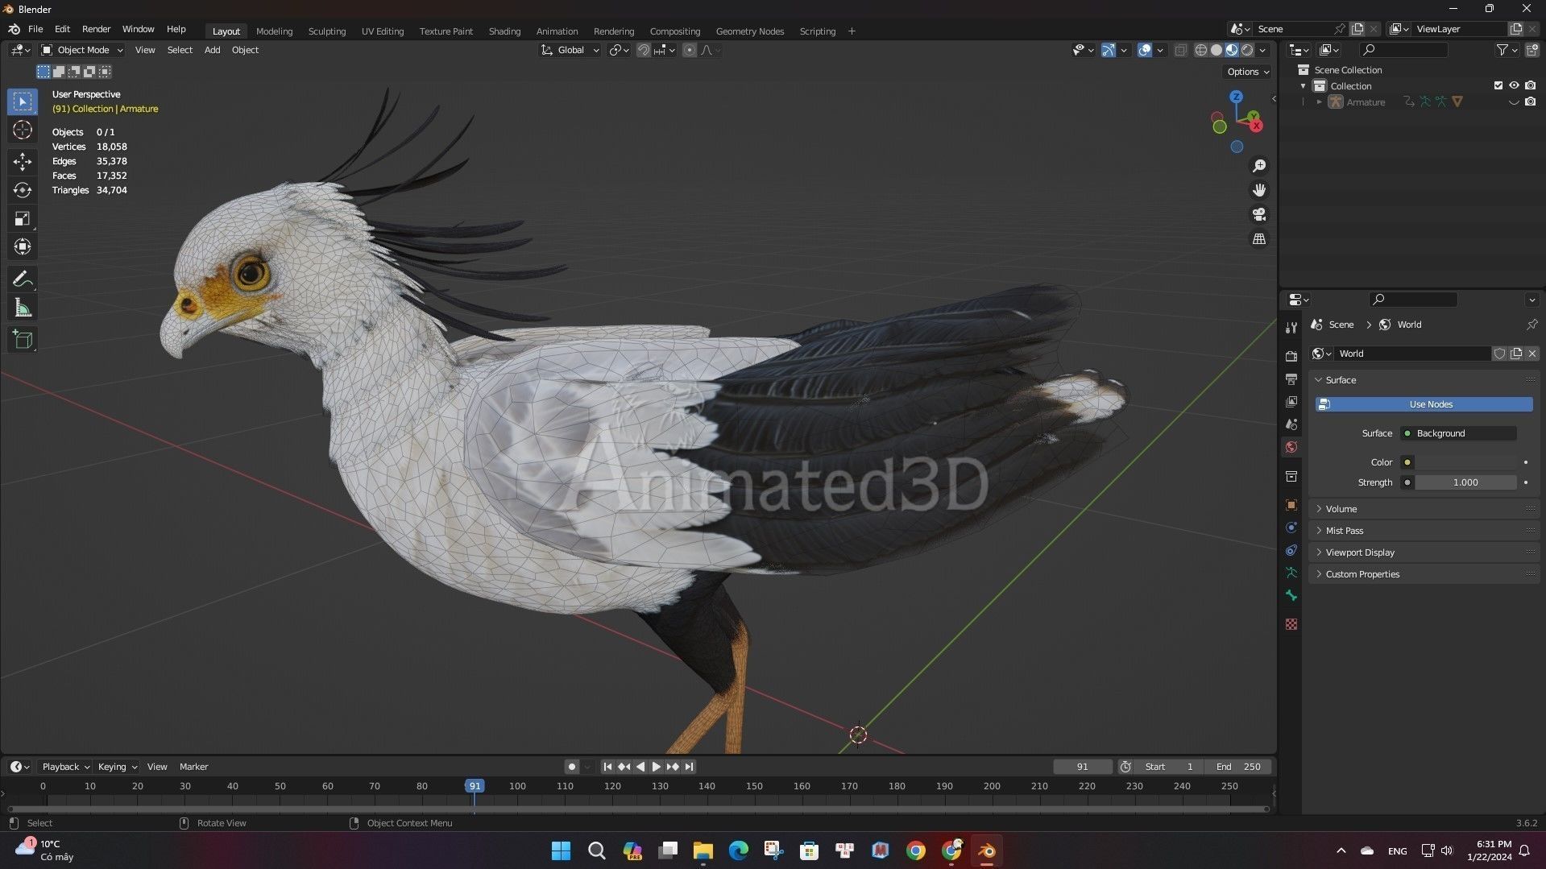Collapse the Surface panel
This screenshot has height=869, width=1546.
[x=1424, y=380]
